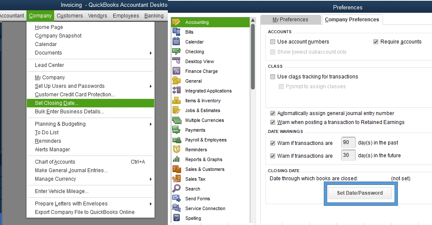Image resolution: width=432 pixels, height=225 pixels.
Task: Open Reports & Graphs chart icon
Action: click(x=176, y=159)
